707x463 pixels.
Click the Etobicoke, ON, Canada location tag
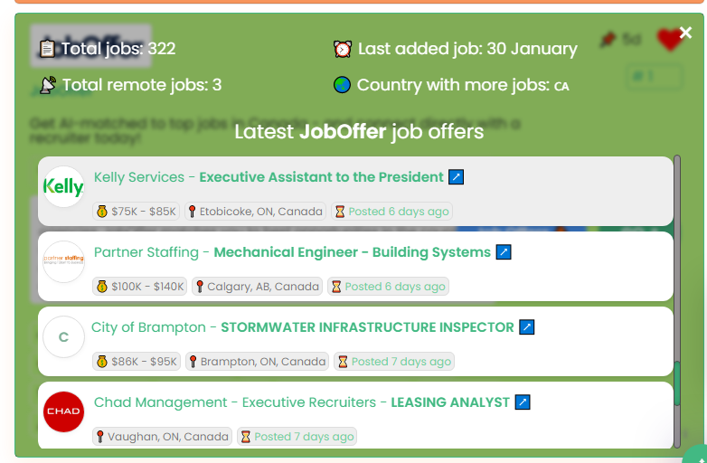pos(255,212)
